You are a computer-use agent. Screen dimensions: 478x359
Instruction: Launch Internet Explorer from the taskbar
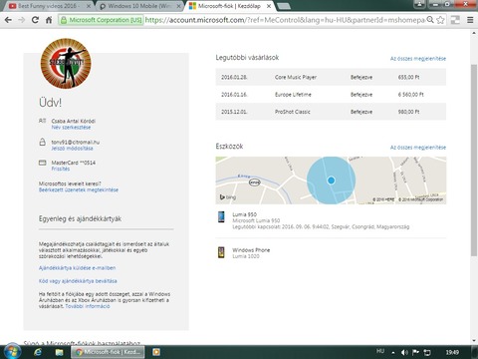click(38, 352)
